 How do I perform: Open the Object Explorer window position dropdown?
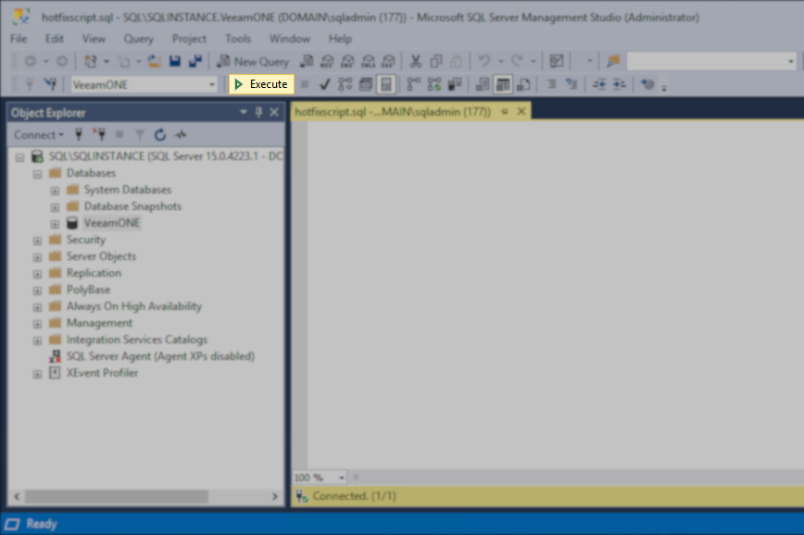(x=244, y=112)
